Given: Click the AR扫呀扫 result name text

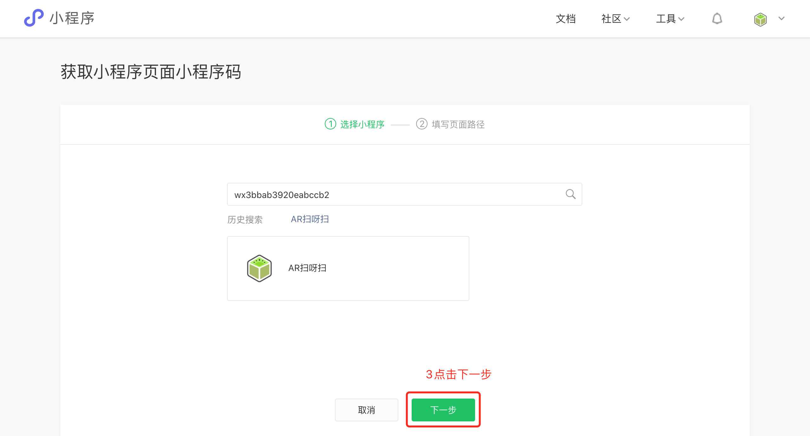Looking at the screenshot, I should click(307, 268).
